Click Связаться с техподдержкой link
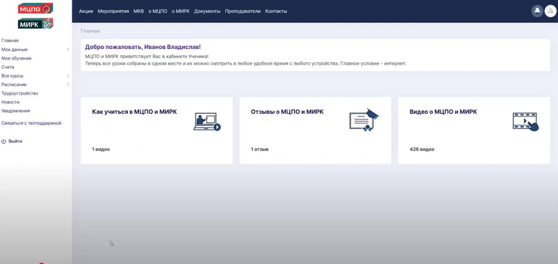Screen dimensions: 558x264 tap(31, 123)
